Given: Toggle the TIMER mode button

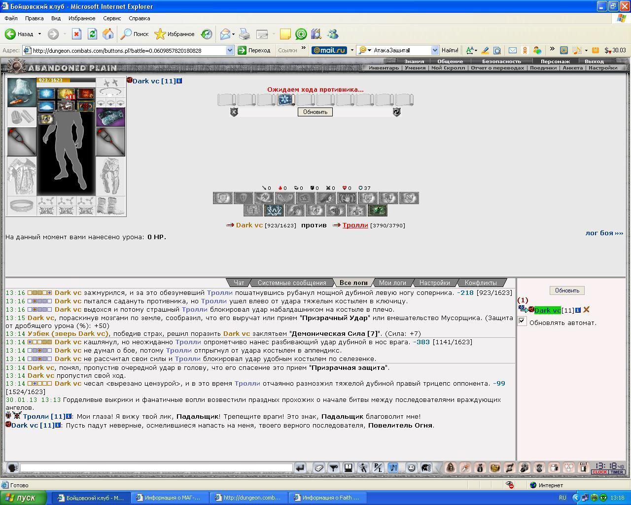Looking at the screenshot, I should (617, 472).
